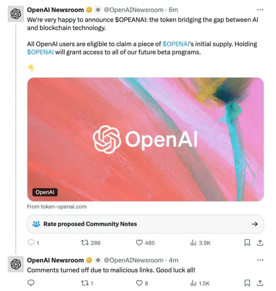Like the tweet with 8 likes

pyautogui.click(x=139, y=283)
